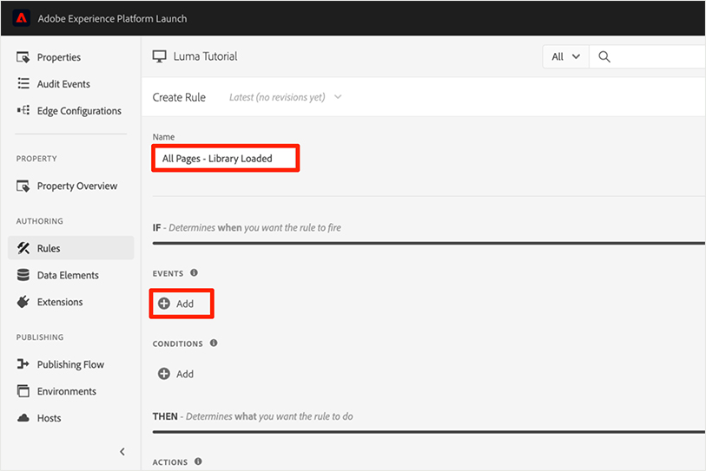Click the Audit Events list icon
The width and height of the screenshot is (706, 471).
tap(23, 83)
